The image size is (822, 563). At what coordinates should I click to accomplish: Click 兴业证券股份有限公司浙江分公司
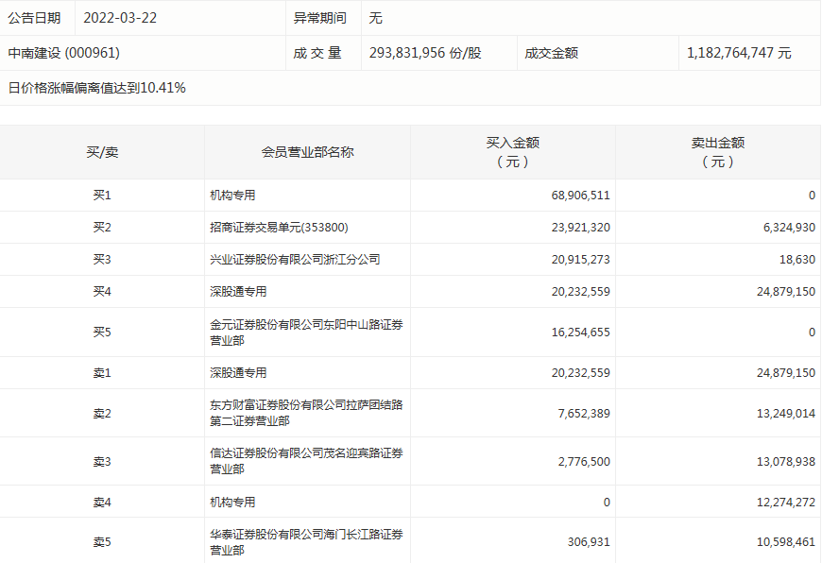295,260
